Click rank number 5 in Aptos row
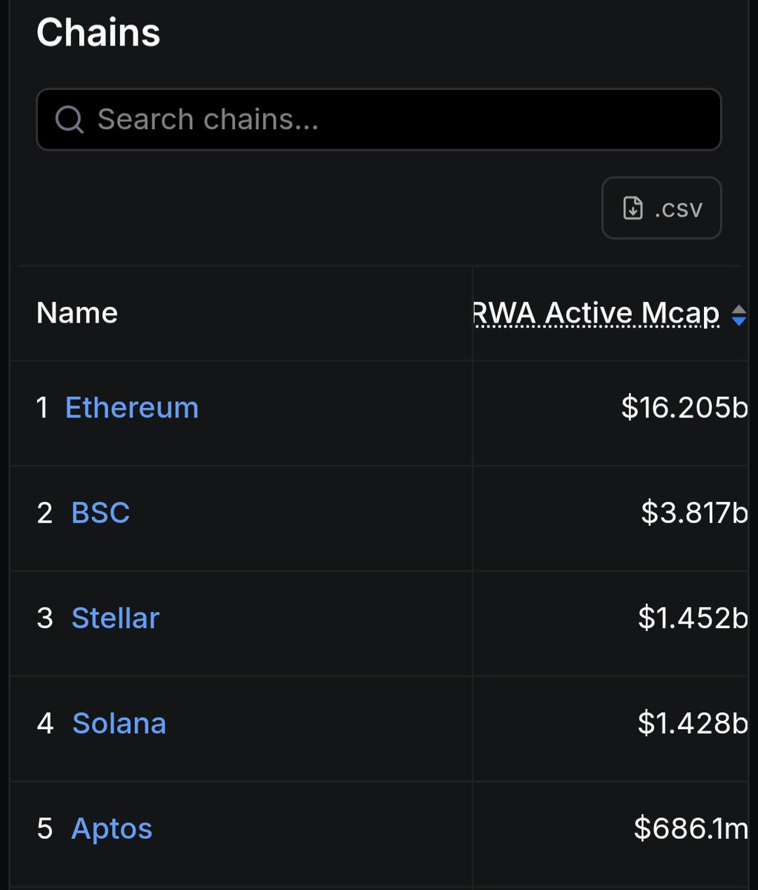This screenshot has width=758, height=890. pyautogui.click(x=45, y=829)
